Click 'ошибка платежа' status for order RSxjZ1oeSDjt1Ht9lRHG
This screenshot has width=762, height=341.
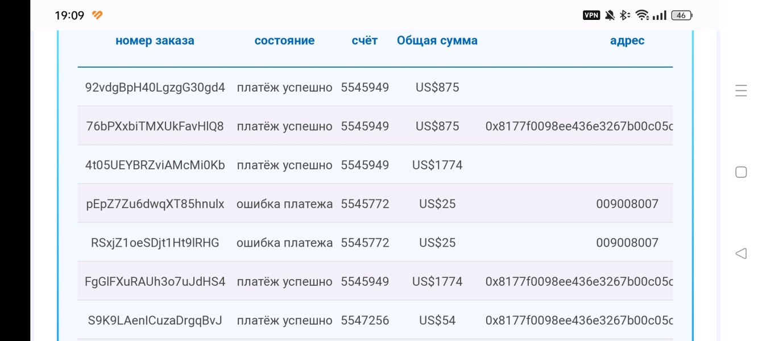[285, 243]
